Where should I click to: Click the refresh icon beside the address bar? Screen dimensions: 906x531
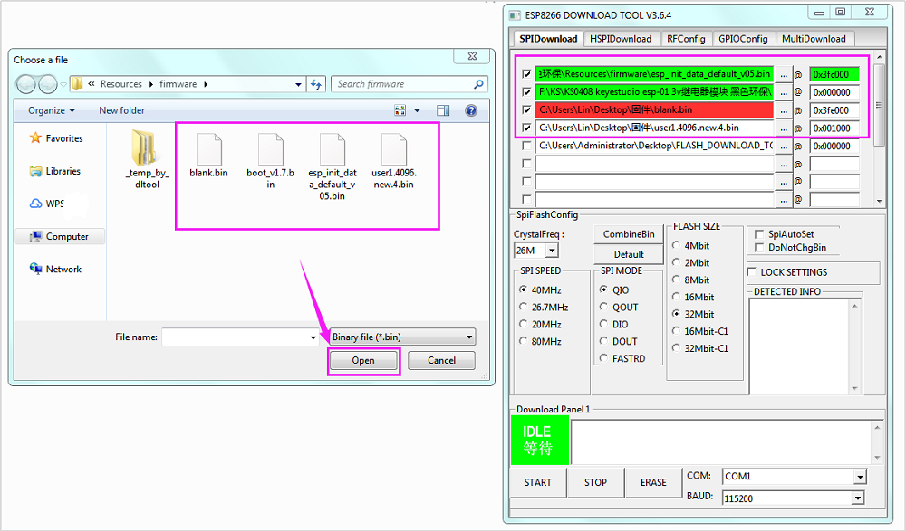tap(316, 84)
